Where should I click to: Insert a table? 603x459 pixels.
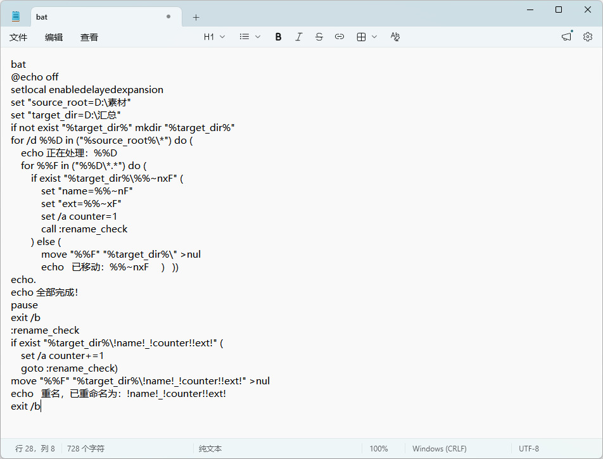coord(361,37)
